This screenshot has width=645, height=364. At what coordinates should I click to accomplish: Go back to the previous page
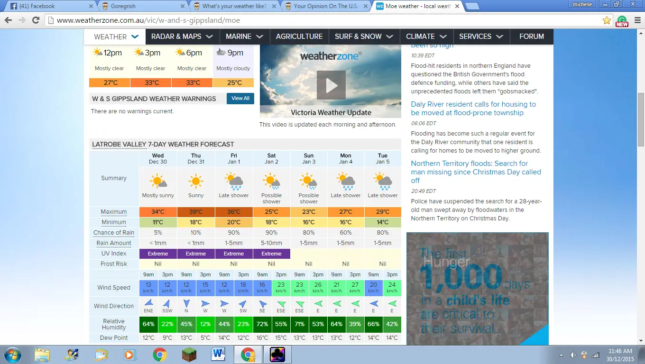click(9, 20)
